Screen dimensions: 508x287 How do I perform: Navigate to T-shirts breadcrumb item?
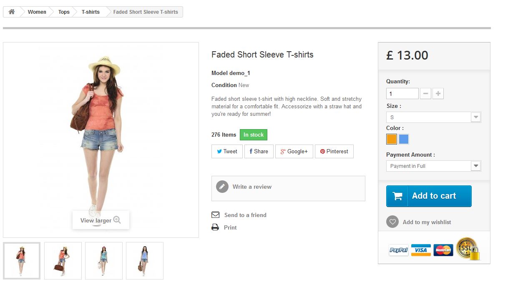point(91,12)
